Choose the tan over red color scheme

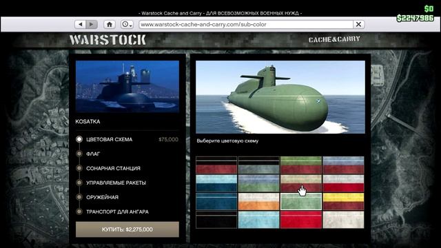pos(301,183)
